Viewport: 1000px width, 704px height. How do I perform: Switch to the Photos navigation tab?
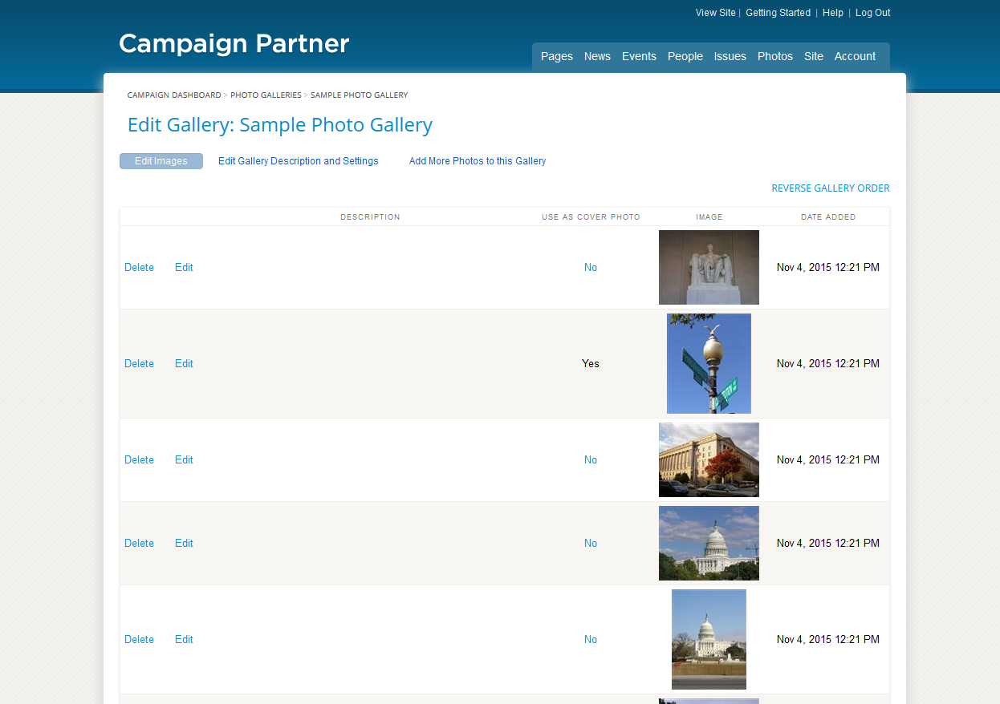[x=774, y=56]
